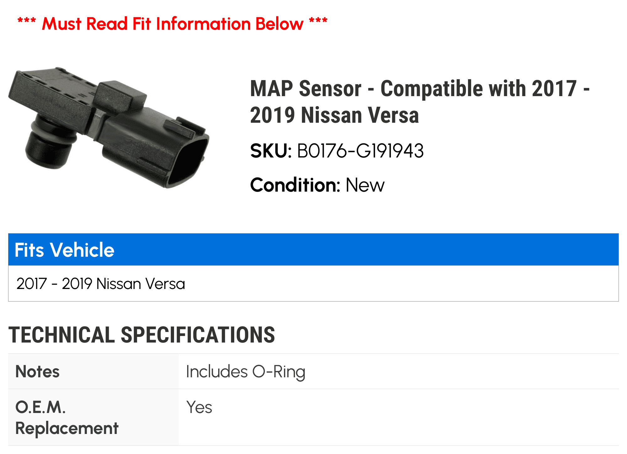Screen dimensions: 627x454
Task: Click the bold "SKU:" label
Action: click(271, 151)
